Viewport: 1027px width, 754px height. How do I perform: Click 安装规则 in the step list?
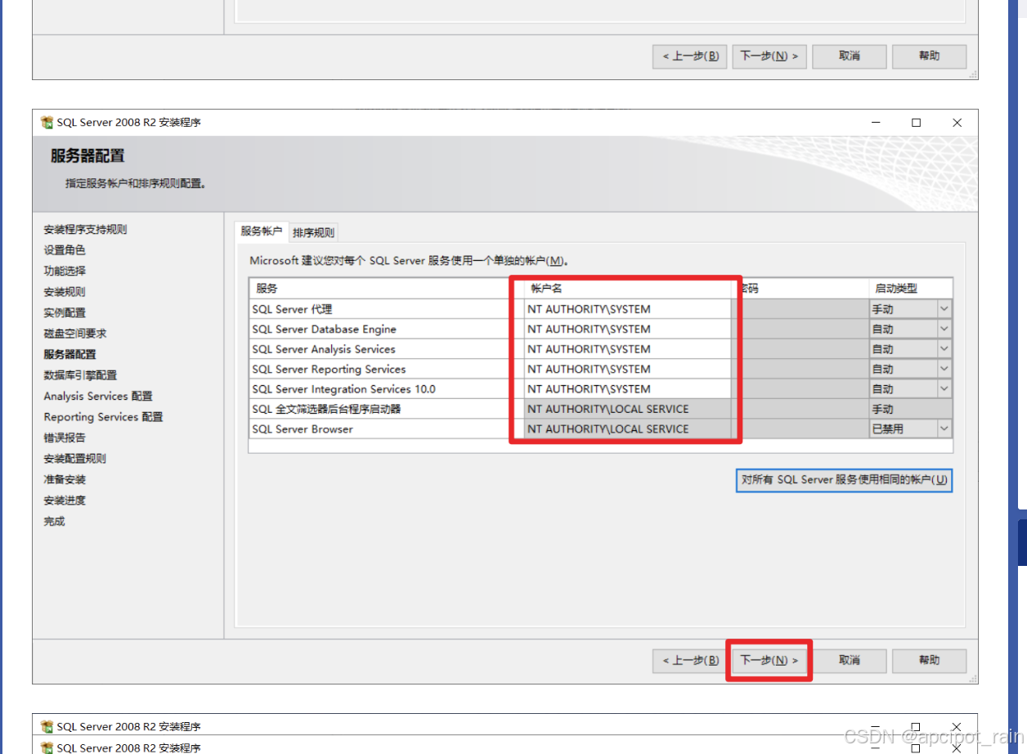[65, 292]
